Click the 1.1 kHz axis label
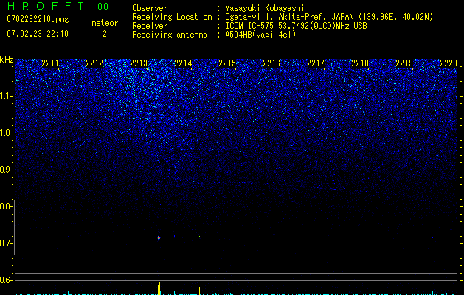Viewport: 464px width, 295px height. coord(6,96)
